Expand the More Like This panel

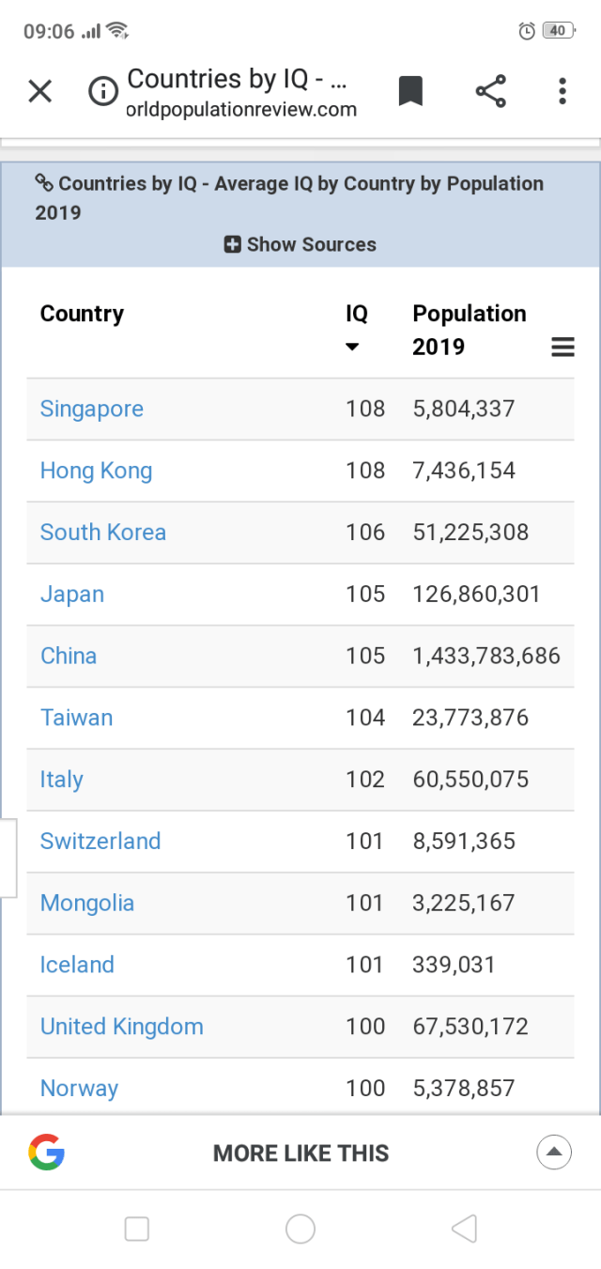pos(554,1152)
